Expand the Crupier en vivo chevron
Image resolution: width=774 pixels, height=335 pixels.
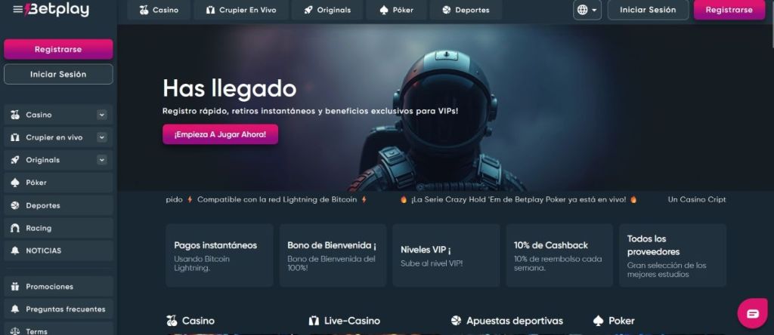(x=102, y=137)
